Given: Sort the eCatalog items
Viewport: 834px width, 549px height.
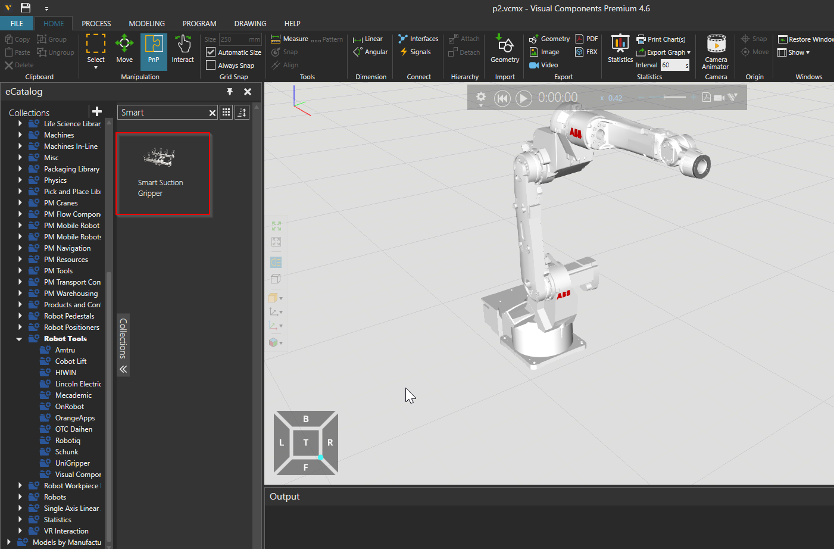Looking at the screenshot, I should (x=242, y=112).
